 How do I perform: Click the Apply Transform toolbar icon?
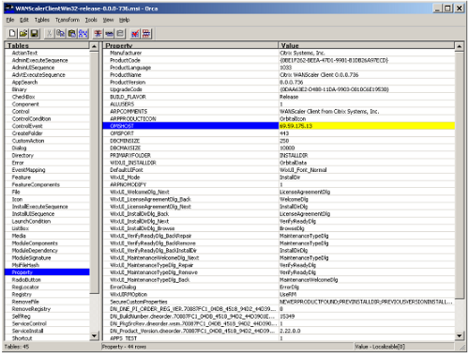tap(110, 34)
